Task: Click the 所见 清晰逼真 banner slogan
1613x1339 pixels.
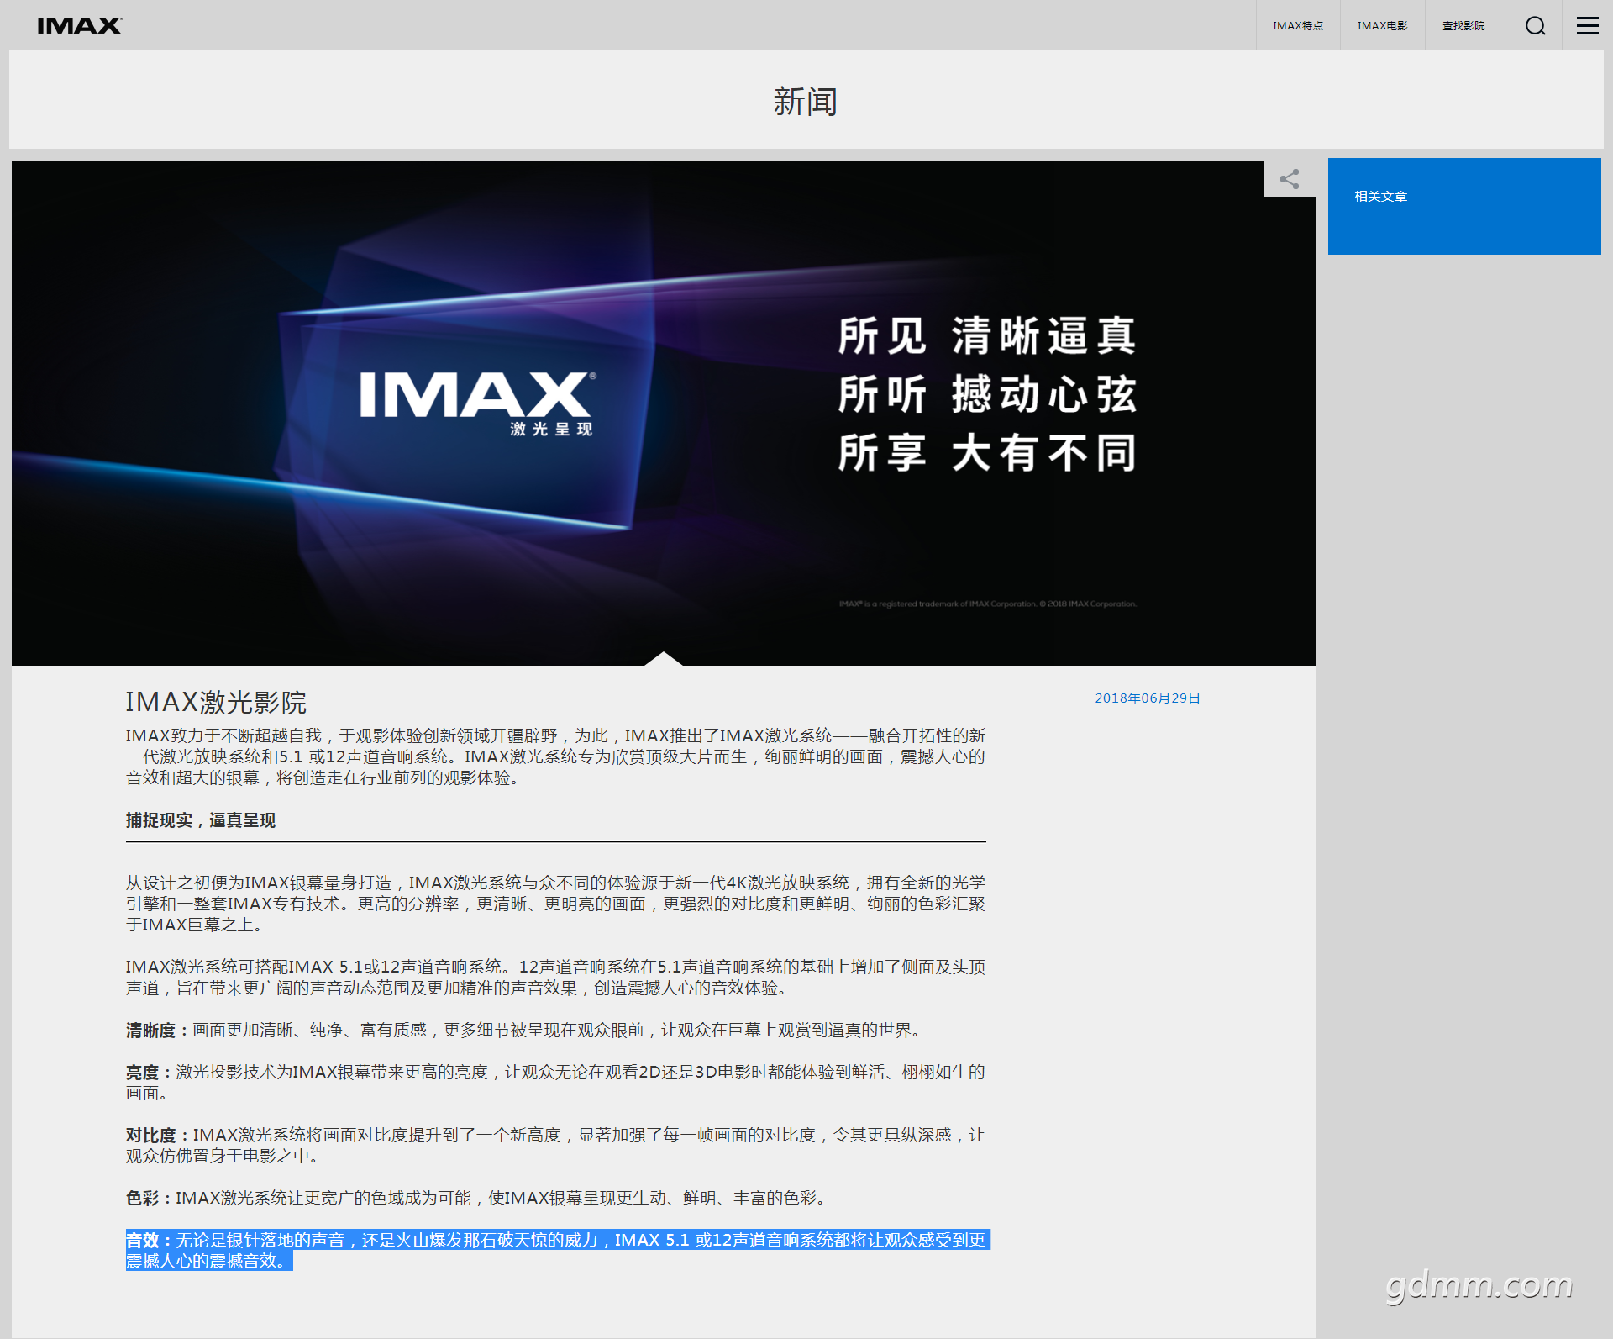Action: 986,336
